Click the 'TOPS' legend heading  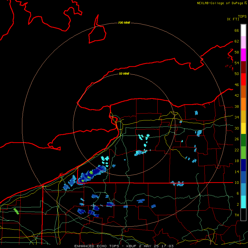click(x=242, y=17)
